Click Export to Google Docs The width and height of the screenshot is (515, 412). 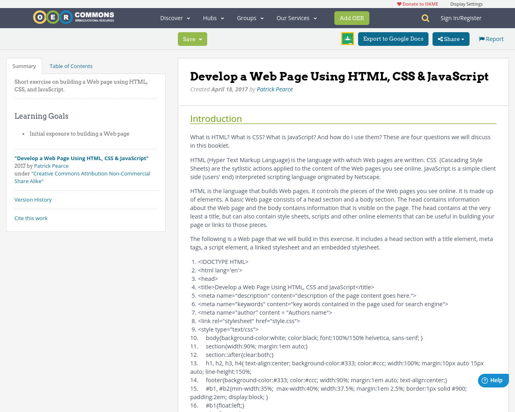[x=393, y=39]
